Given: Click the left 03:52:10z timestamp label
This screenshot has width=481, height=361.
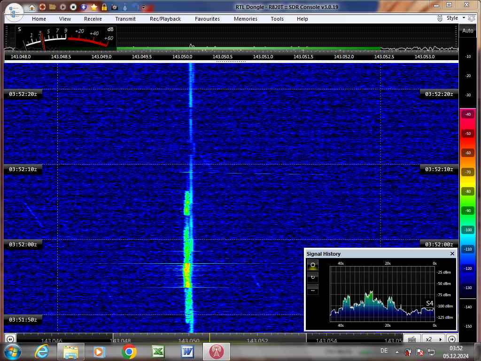Looking at the screenshot, I should tap(23, 169).
